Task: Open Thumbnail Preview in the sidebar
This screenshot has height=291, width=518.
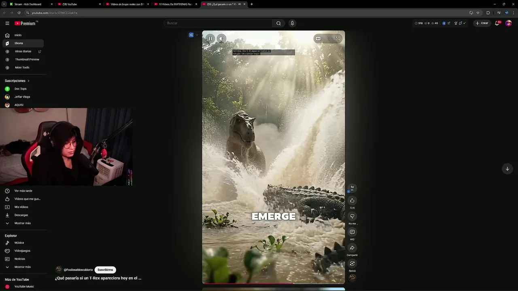Action: tap(23, 59)
